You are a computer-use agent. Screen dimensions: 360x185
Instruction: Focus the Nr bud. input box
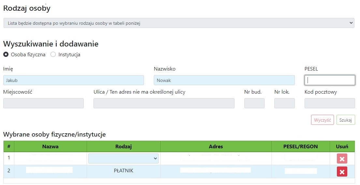(254, 103)
